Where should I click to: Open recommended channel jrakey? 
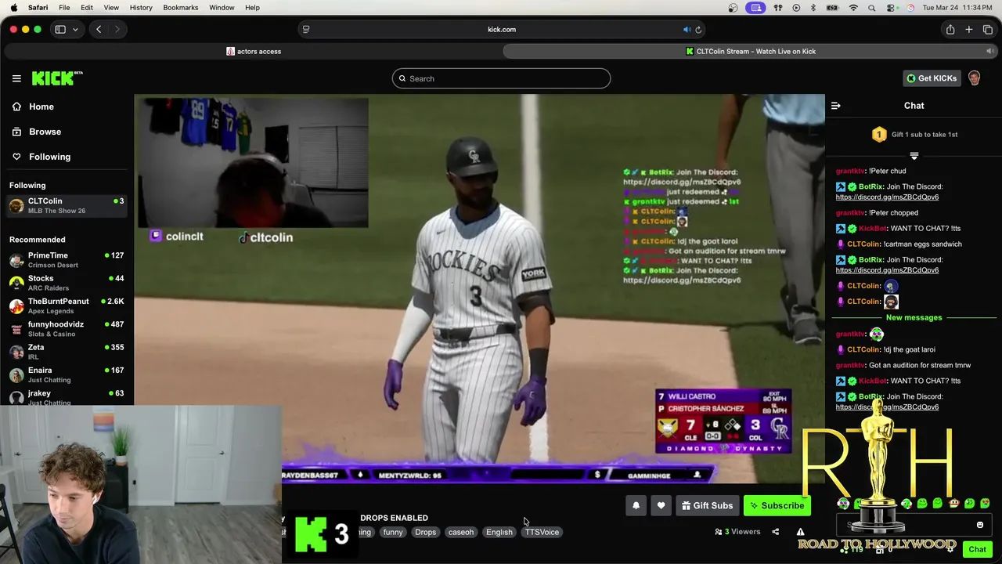[67, 397]
